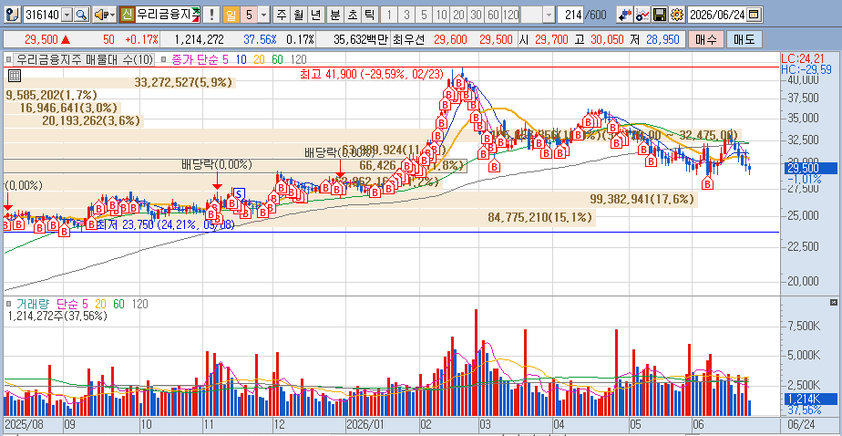Switch to 년 yearly period
The height and width of the screenshot is (436, 842).
[x=314, y=16]
